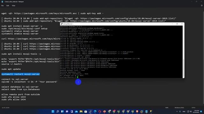
Task: Click the UTF-8 encoding status bar entry
Action: [193, 108]
